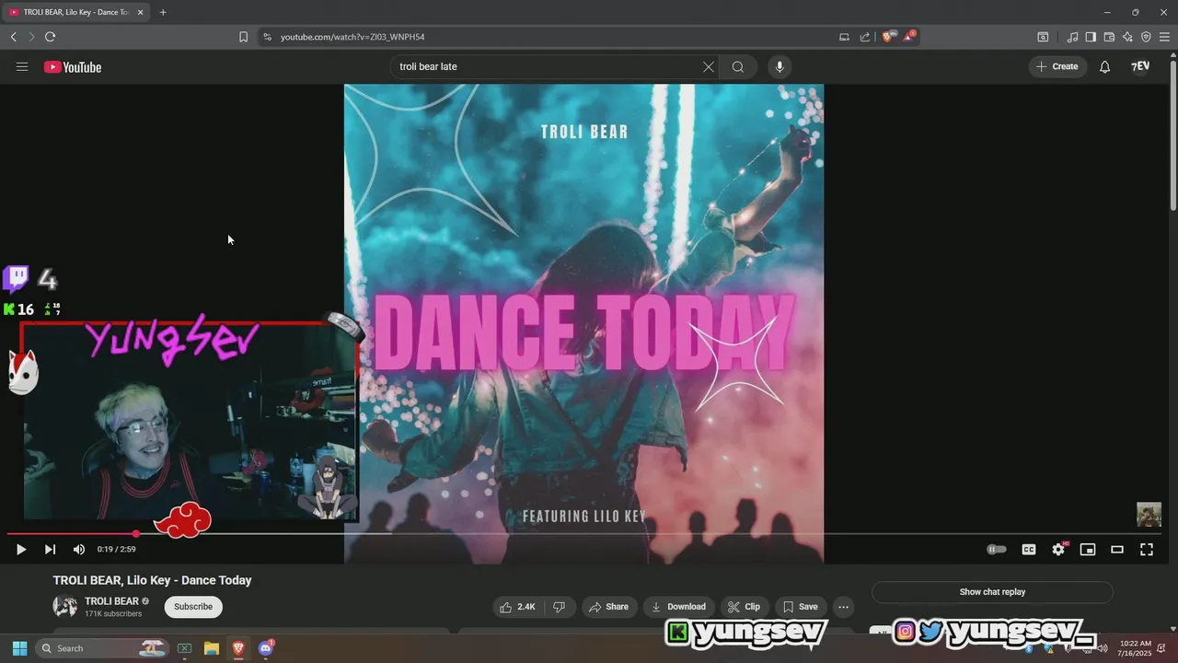Toggle Brave sidebar panel
This screenshot has width=1178, height=663.
pyautogui.click(x=1091, y=37)
